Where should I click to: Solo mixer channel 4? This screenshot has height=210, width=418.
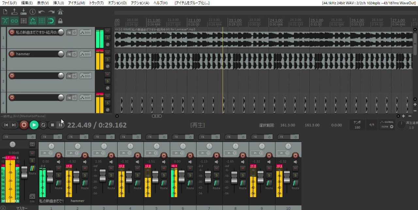point(137,175)
